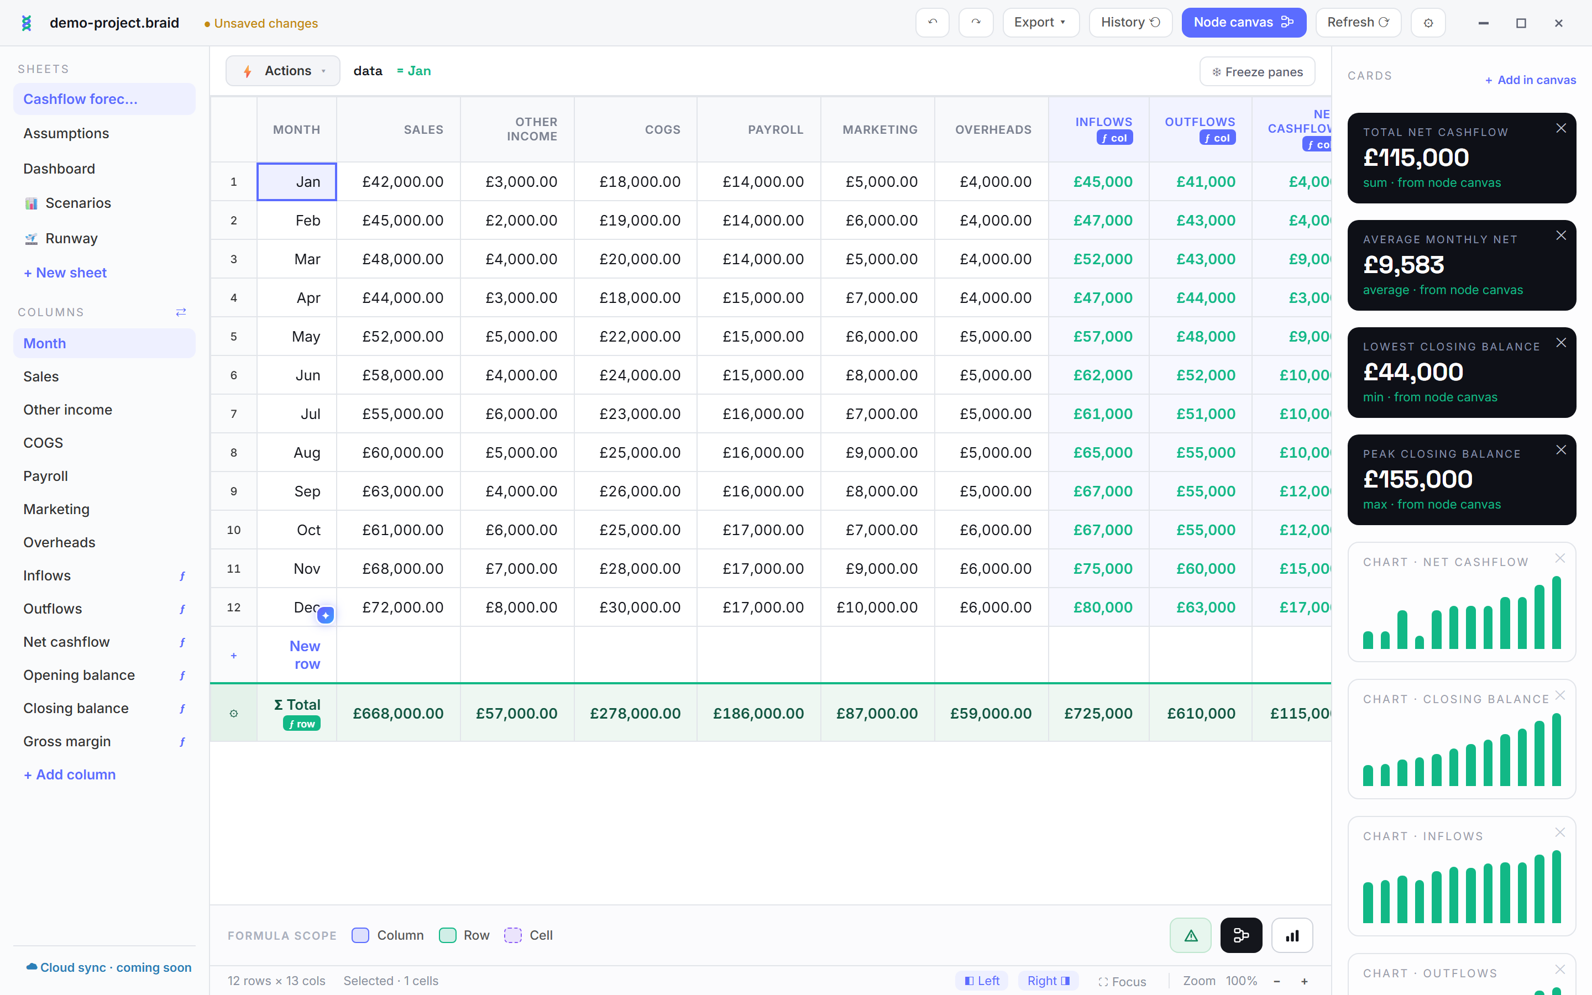
Task: Remove the Closing Balance chart card
Action: coord(1560,695)
